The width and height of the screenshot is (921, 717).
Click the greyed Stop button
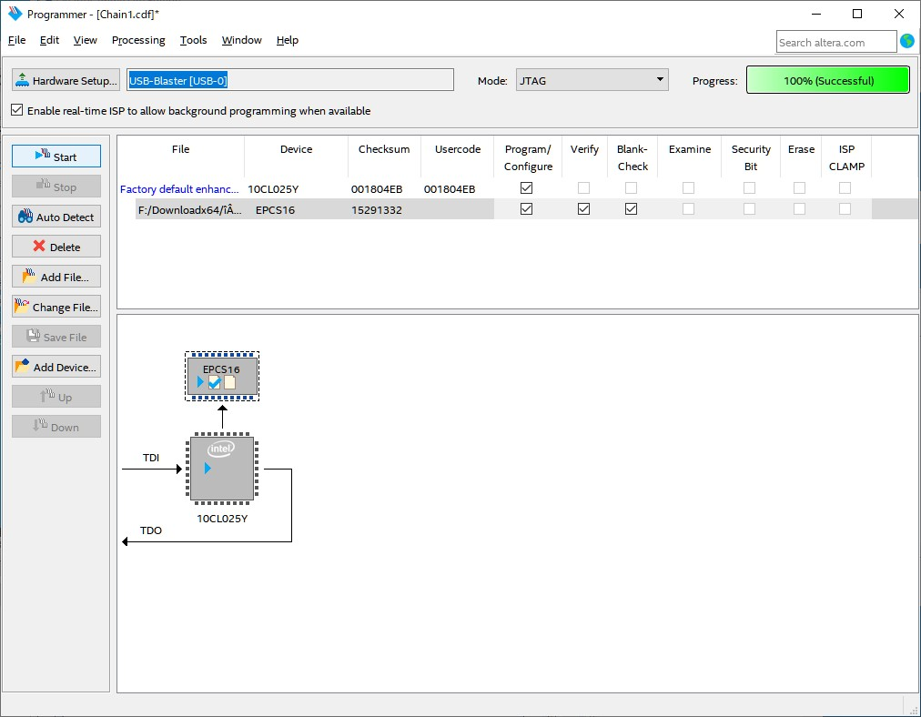click(x=56, y=187)
